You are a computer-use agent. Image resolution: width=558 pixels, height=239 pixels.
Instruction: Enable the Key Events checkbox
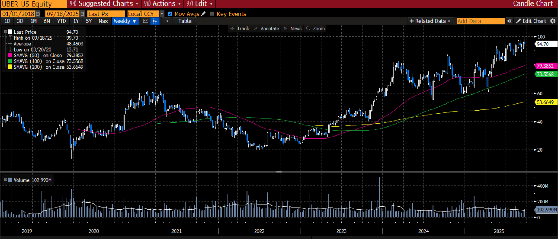click(212, 14)
